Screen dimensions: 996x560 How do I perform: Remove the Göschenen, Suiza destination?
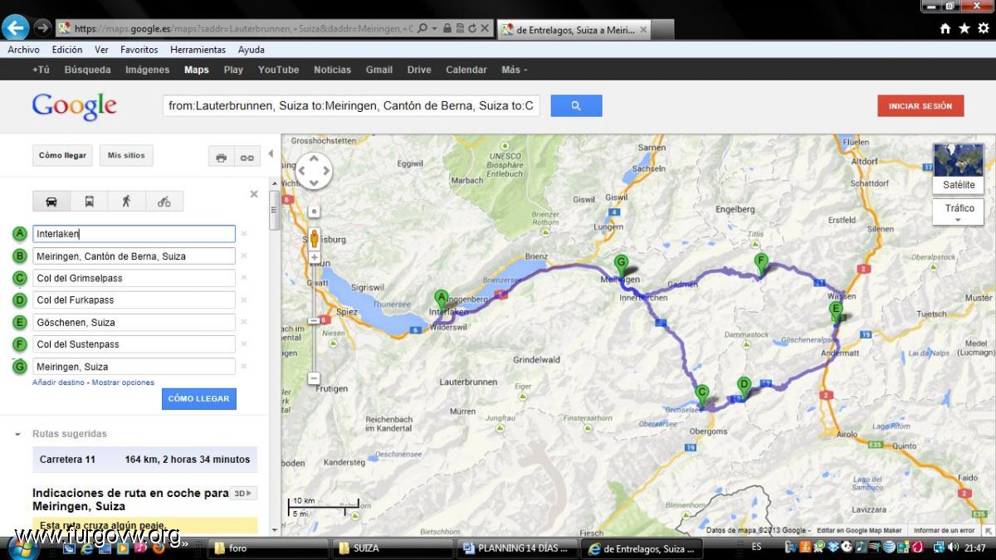click(244, 323)
